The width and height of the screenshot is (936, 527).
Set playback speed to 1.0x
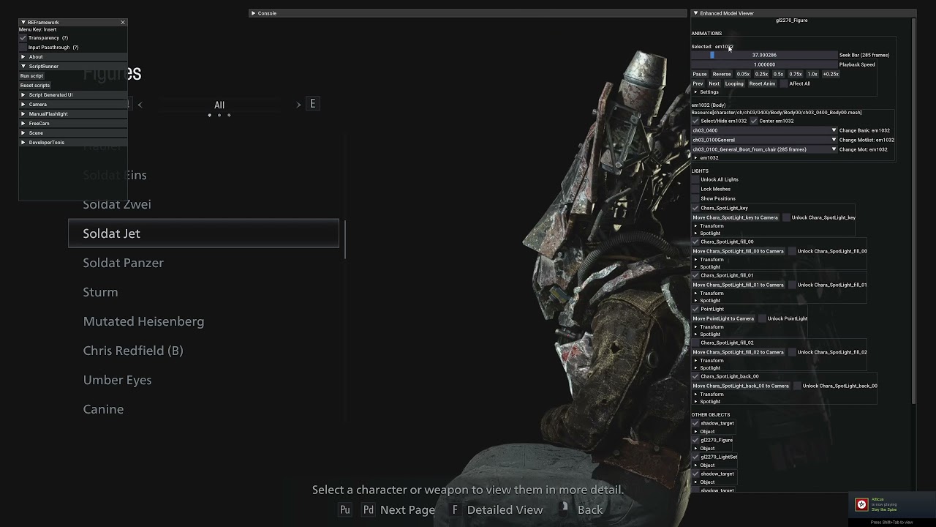(x=812, y=74)
